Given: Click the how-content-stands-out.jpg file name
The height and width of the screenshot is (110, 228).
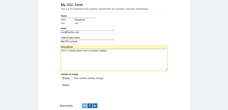Looking at the screenshot, I should tap(89, 78).
